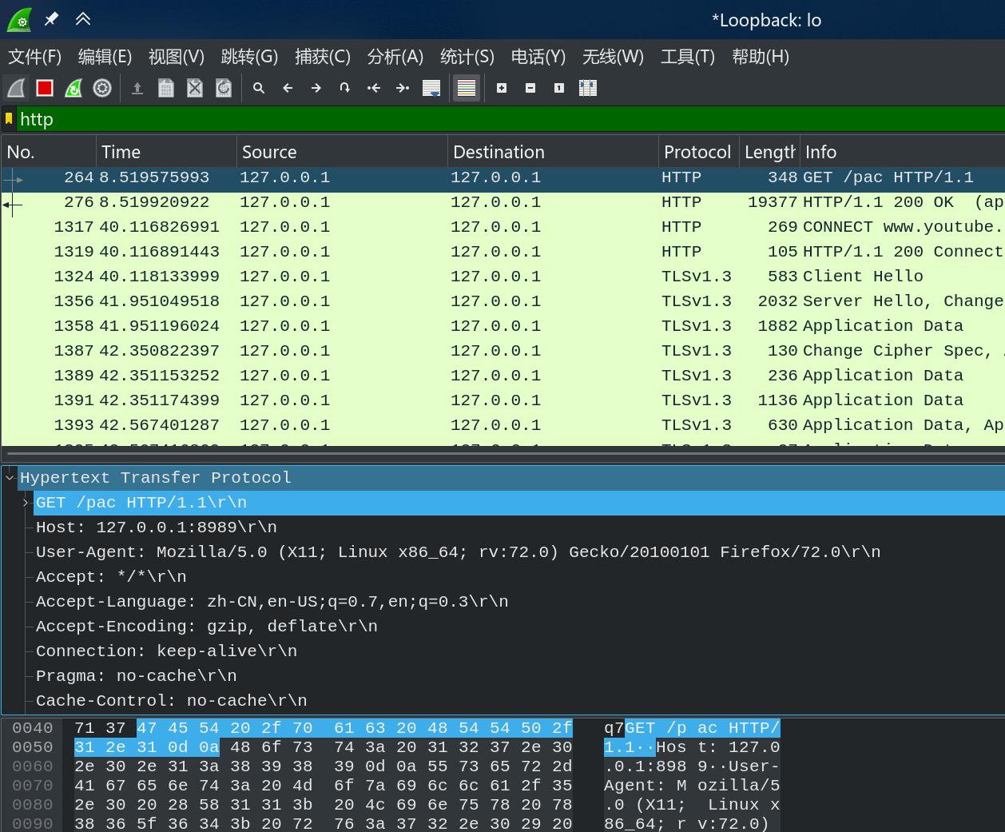Stop the live packet capture
This screenshot has height=832, width=1005.
point(45,88)
